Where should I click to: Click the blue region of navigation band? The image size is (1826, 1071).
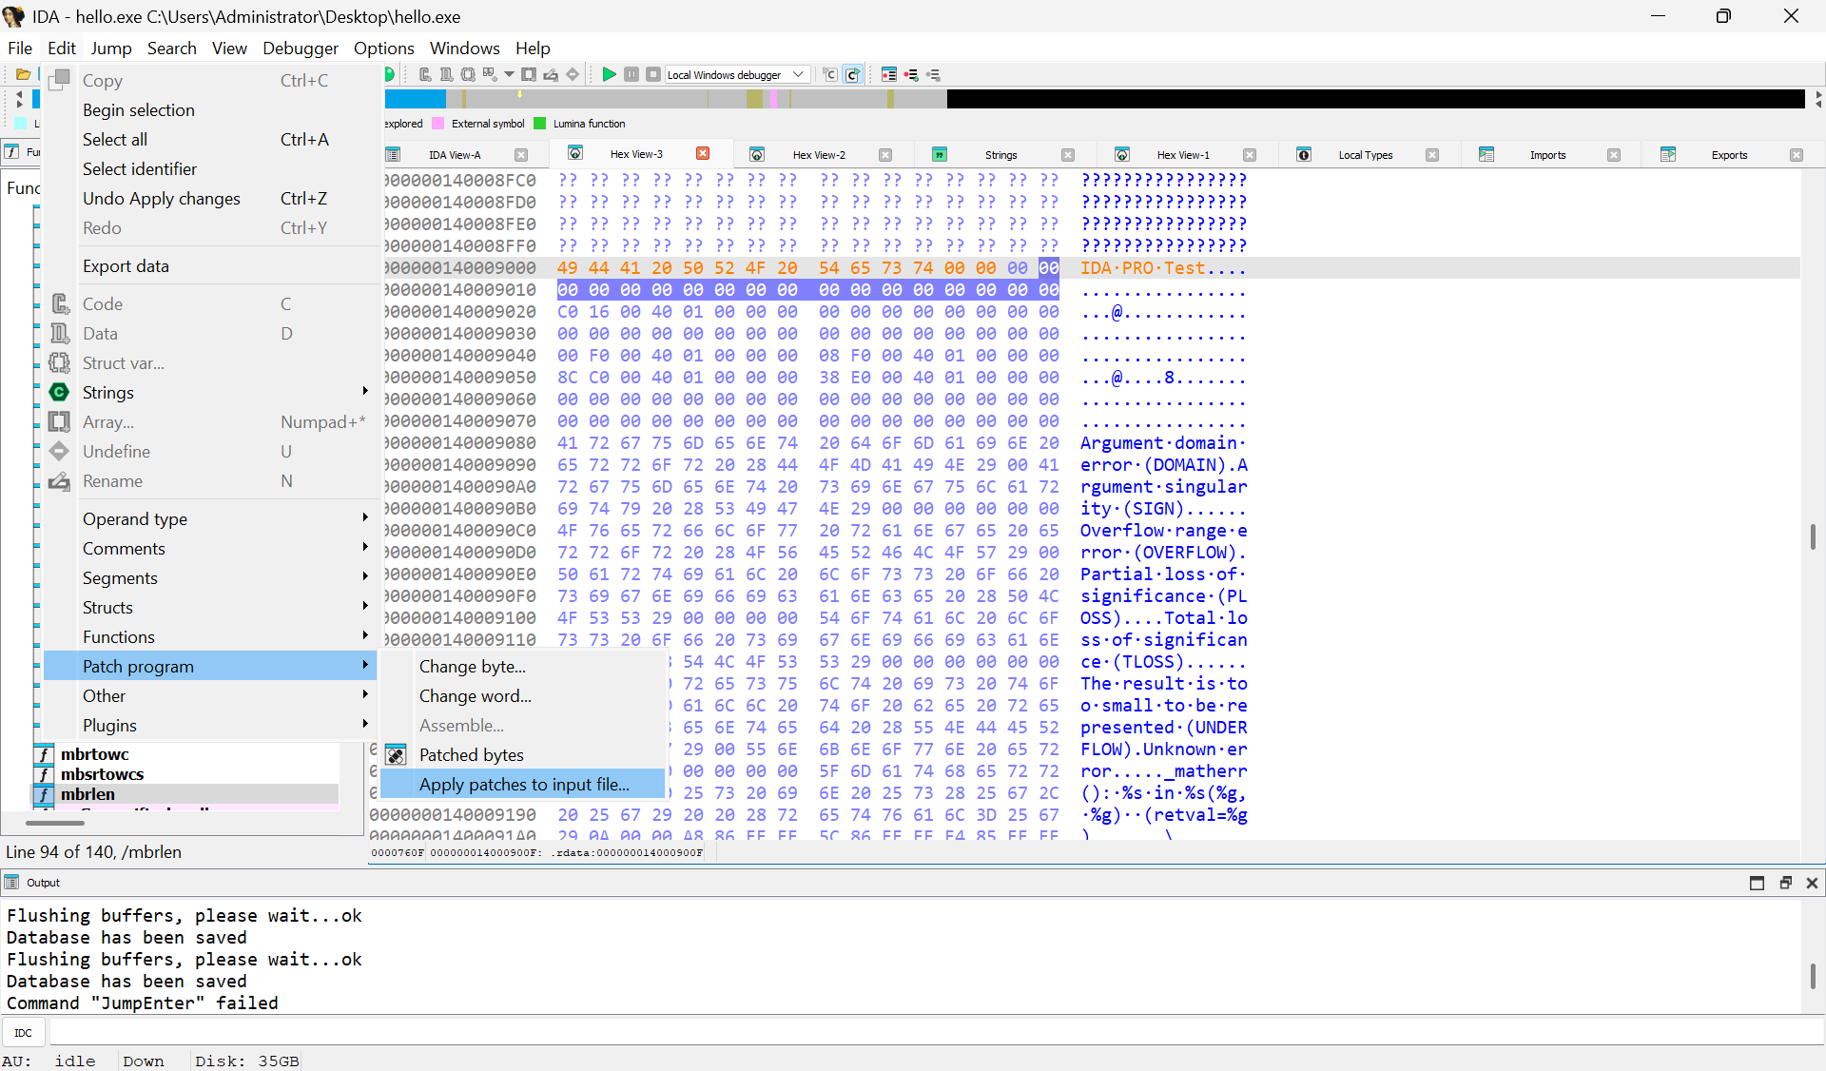[415, 98]
